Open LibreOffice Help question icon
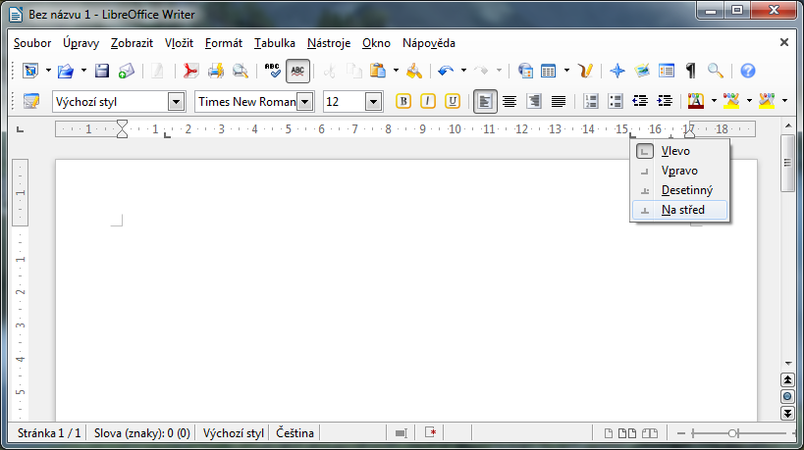 748,71
